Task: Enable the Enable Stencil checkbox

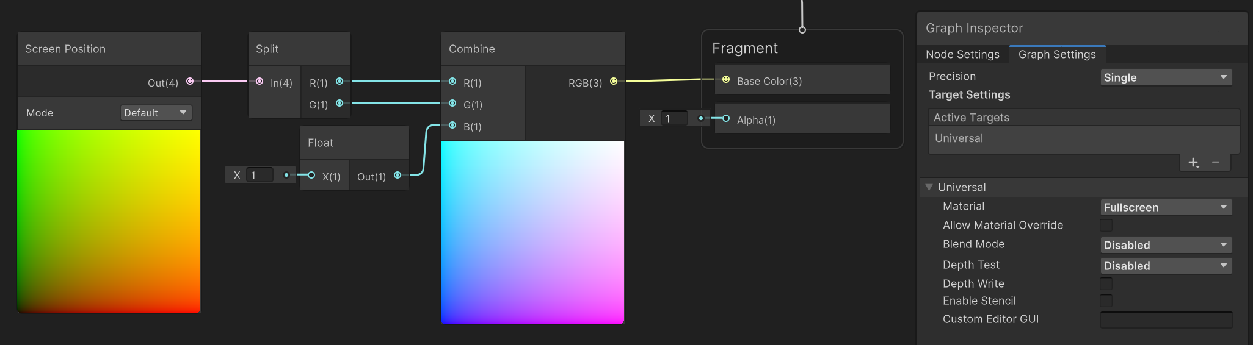Action: point(1106,301)
